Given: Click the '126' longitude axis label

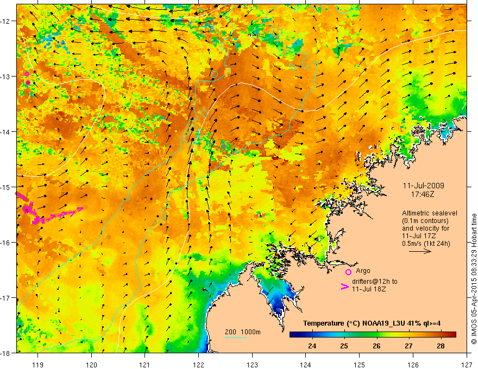Looking at the screenshot, I should click(413, 365).
